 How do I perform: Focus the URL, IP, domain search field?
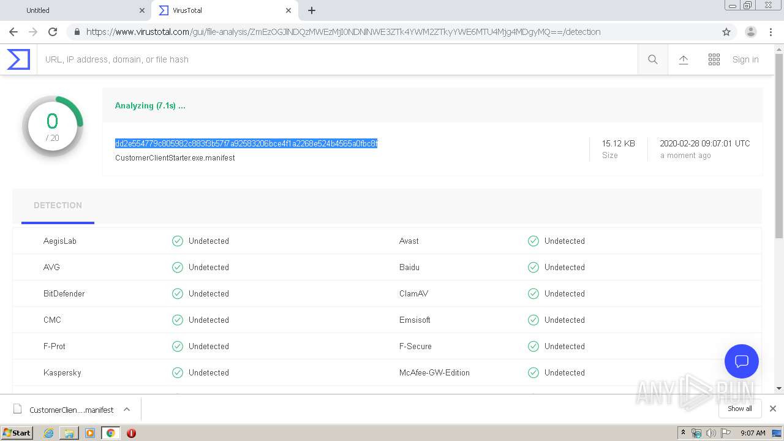[337, 59]
